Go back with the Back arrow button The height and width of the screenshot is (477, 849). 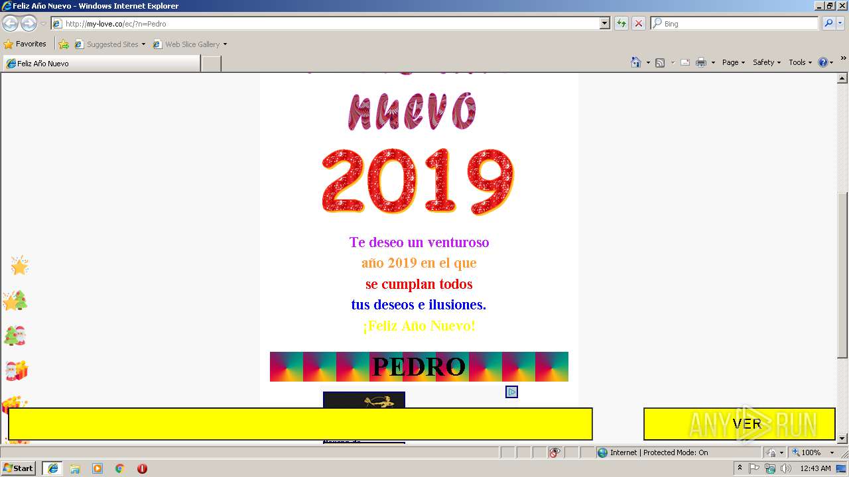(x=10, y=24)
